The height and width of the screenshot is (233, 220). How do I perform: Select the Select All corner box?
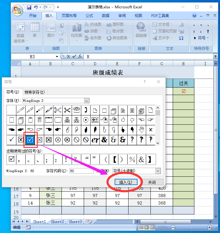tap(16, 64)
